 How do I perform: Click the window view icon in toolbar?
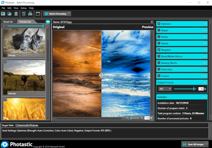(x=38, y=14)
